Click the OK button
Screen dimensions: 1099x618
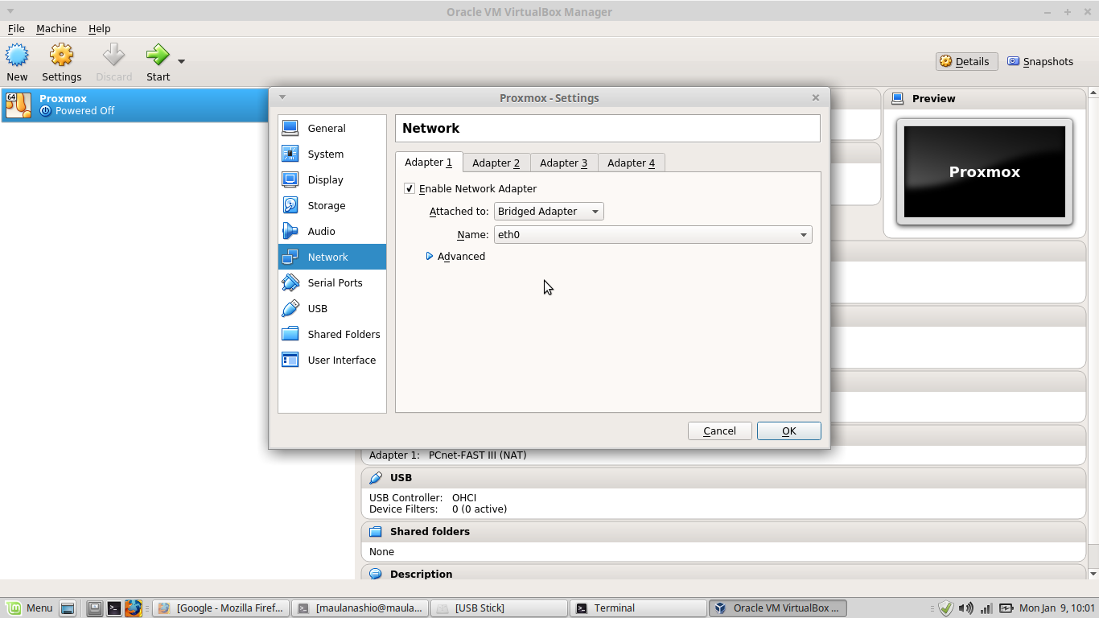coord(788,431)
